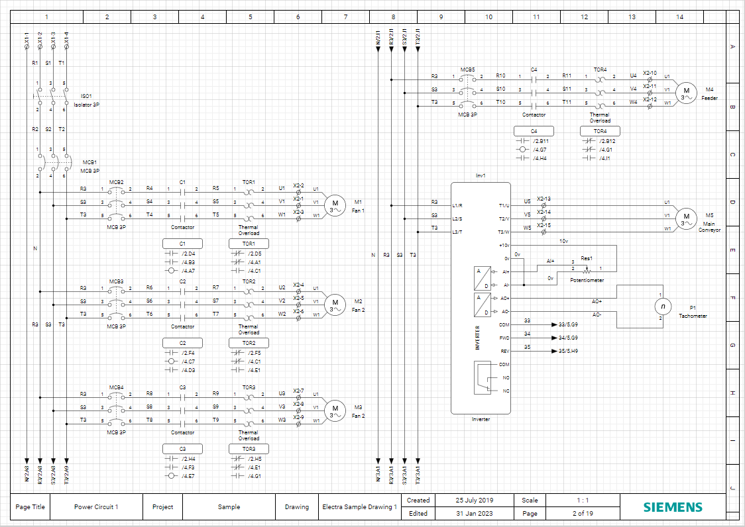
Task: Pick the M5 Main Conveyor motor symbol
Action: tap(686, 219)
